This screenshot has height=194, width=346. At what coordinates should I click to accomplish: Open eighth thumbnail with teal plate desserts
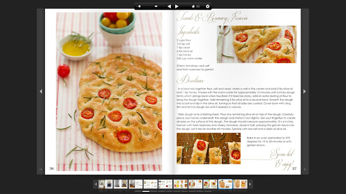click(x=210, y=184)
